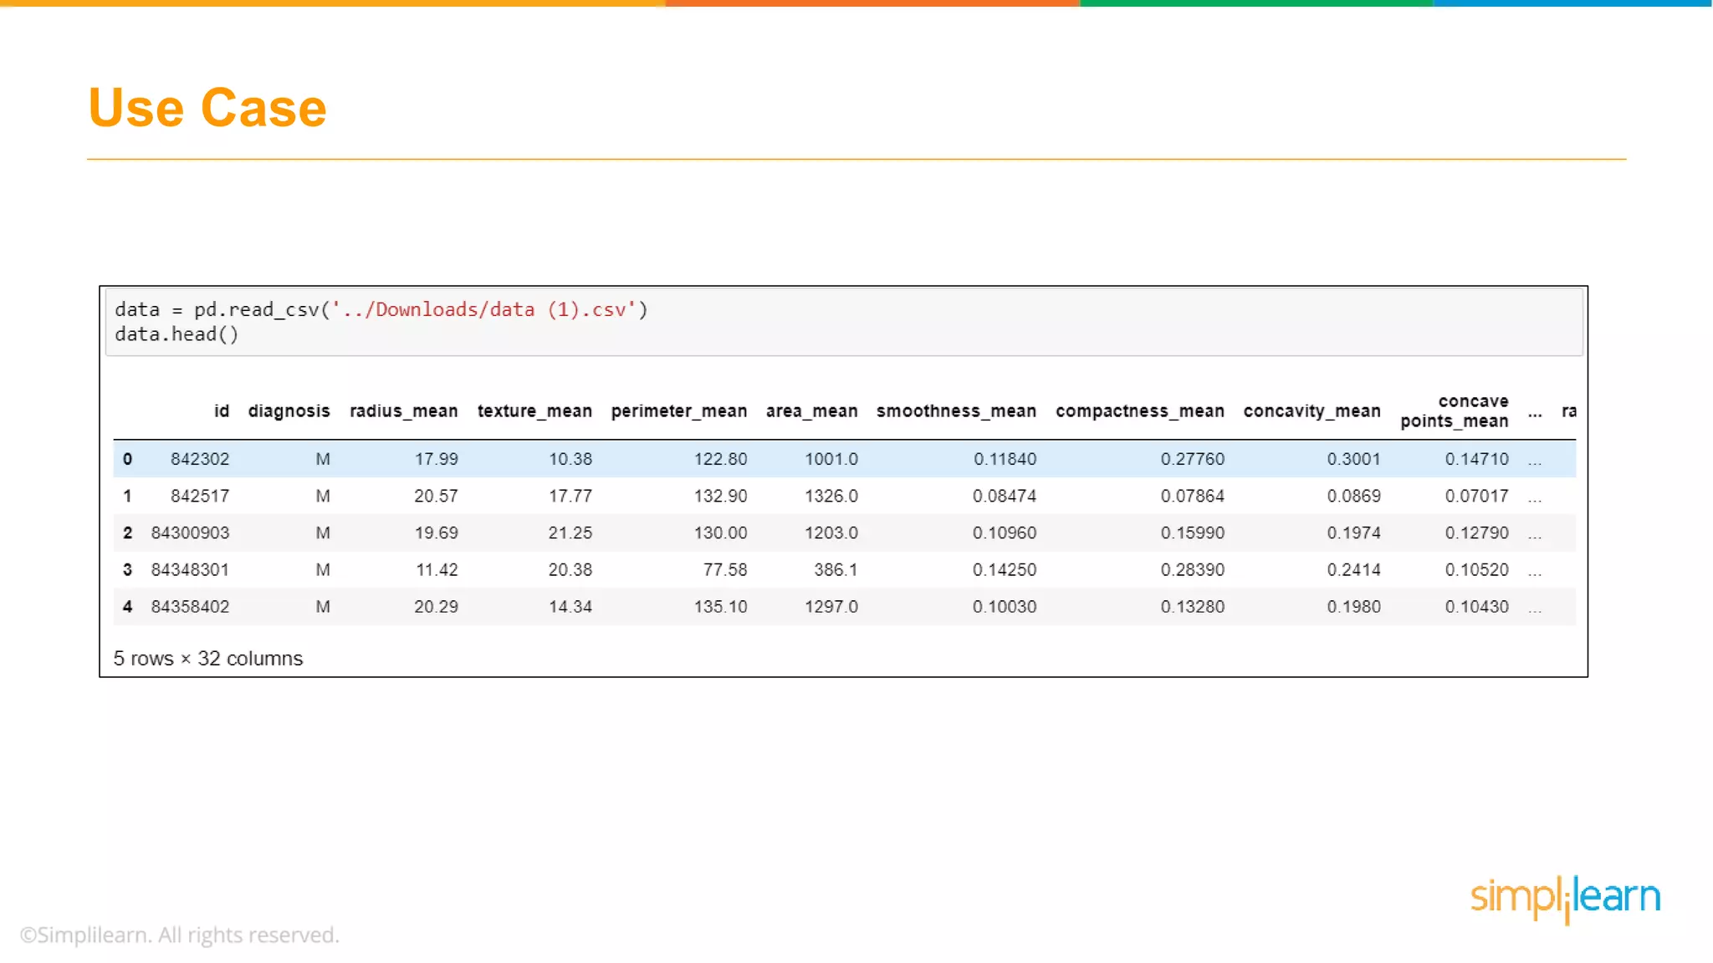The width and height of the screenshot is (1713, 963).
Task: Click radius_mean value 20.57
Action: click(437, 496)
